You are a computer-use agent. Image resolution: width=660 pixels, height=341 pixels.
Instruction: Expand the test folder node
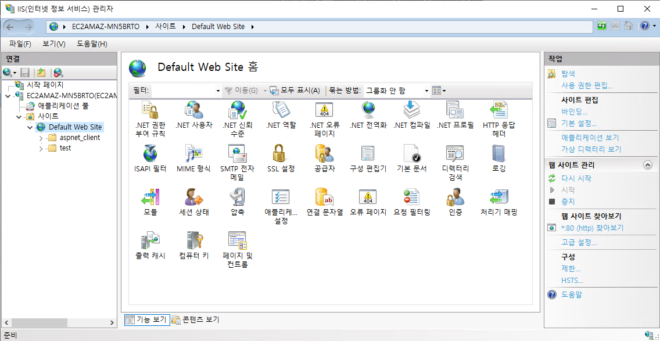pyautogui.click(x=41, y=148)
